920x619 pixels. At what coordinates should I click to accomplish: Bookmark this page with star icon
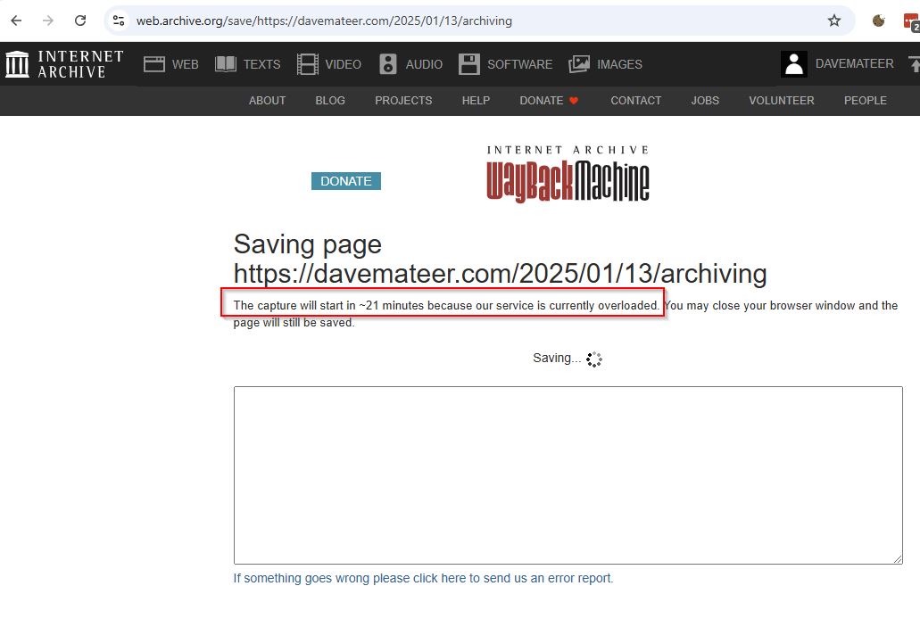point(834,21)
